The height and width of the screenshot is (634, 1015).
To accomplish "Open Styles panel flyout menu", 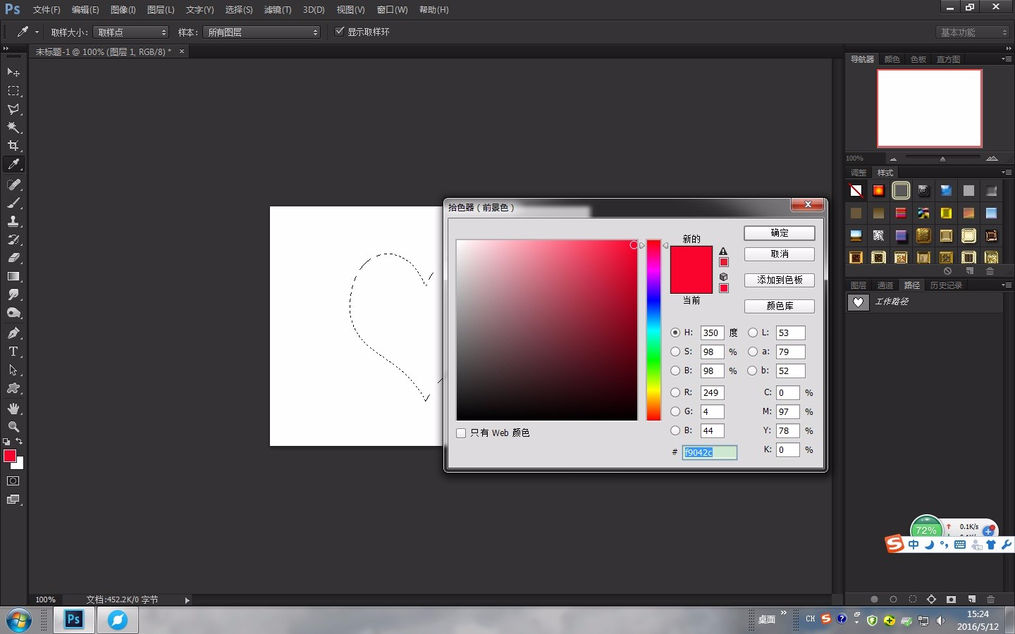I will tap(1006, 173).
